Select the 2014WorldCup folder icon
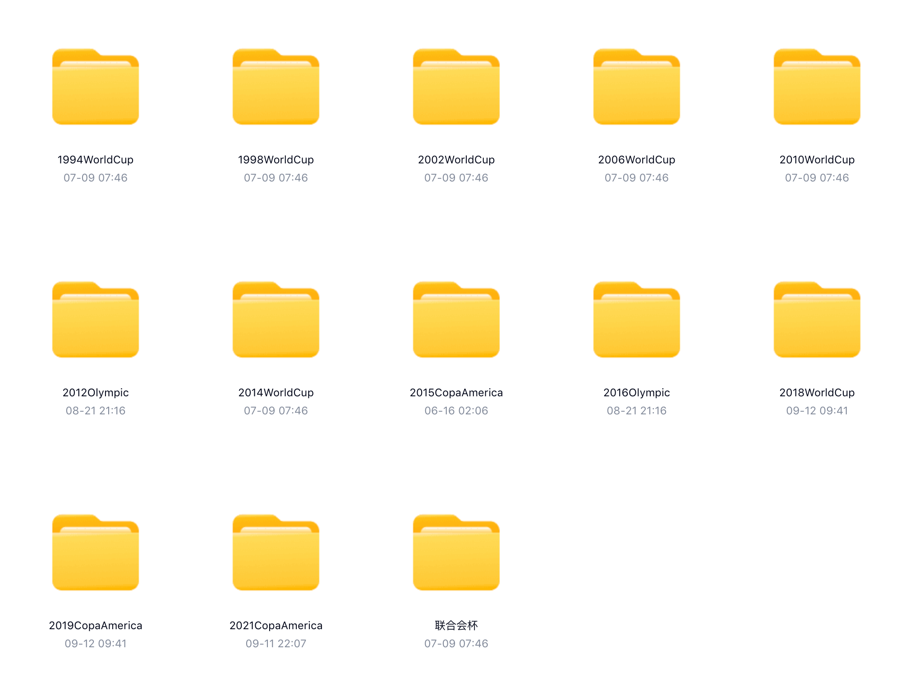The height and width of the screenshot is (696, 910). [276, 320]
